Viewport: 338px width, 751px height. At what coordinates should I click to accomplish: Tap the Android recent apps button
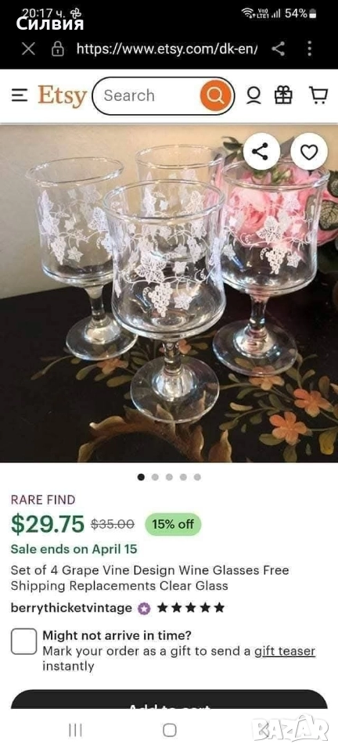(x=75, y=730)
